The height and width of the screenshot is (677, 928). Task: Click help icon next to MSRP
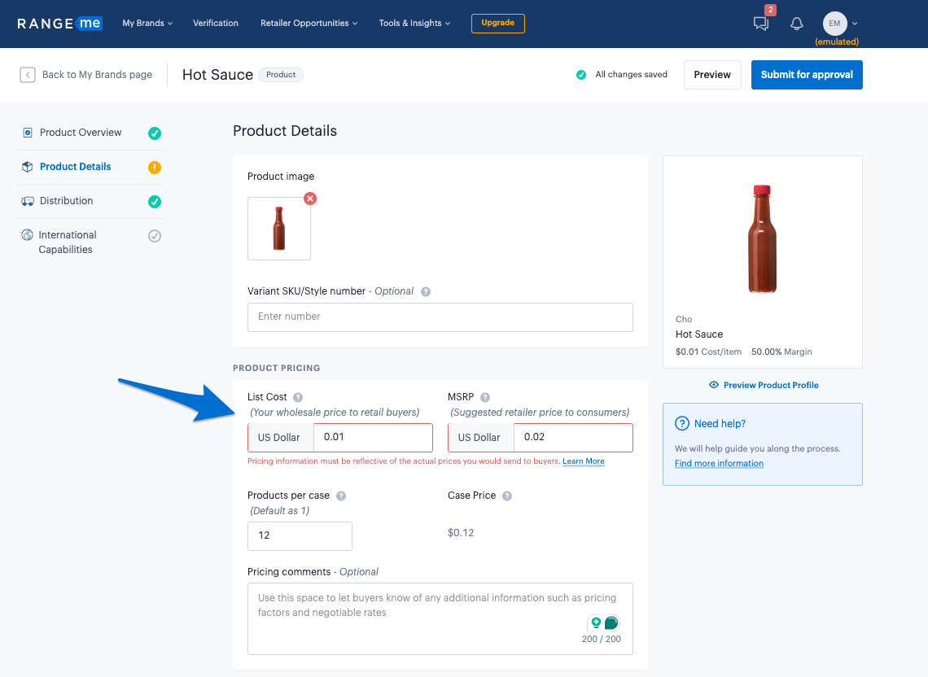pyautogui.click(x=485, y=397)
